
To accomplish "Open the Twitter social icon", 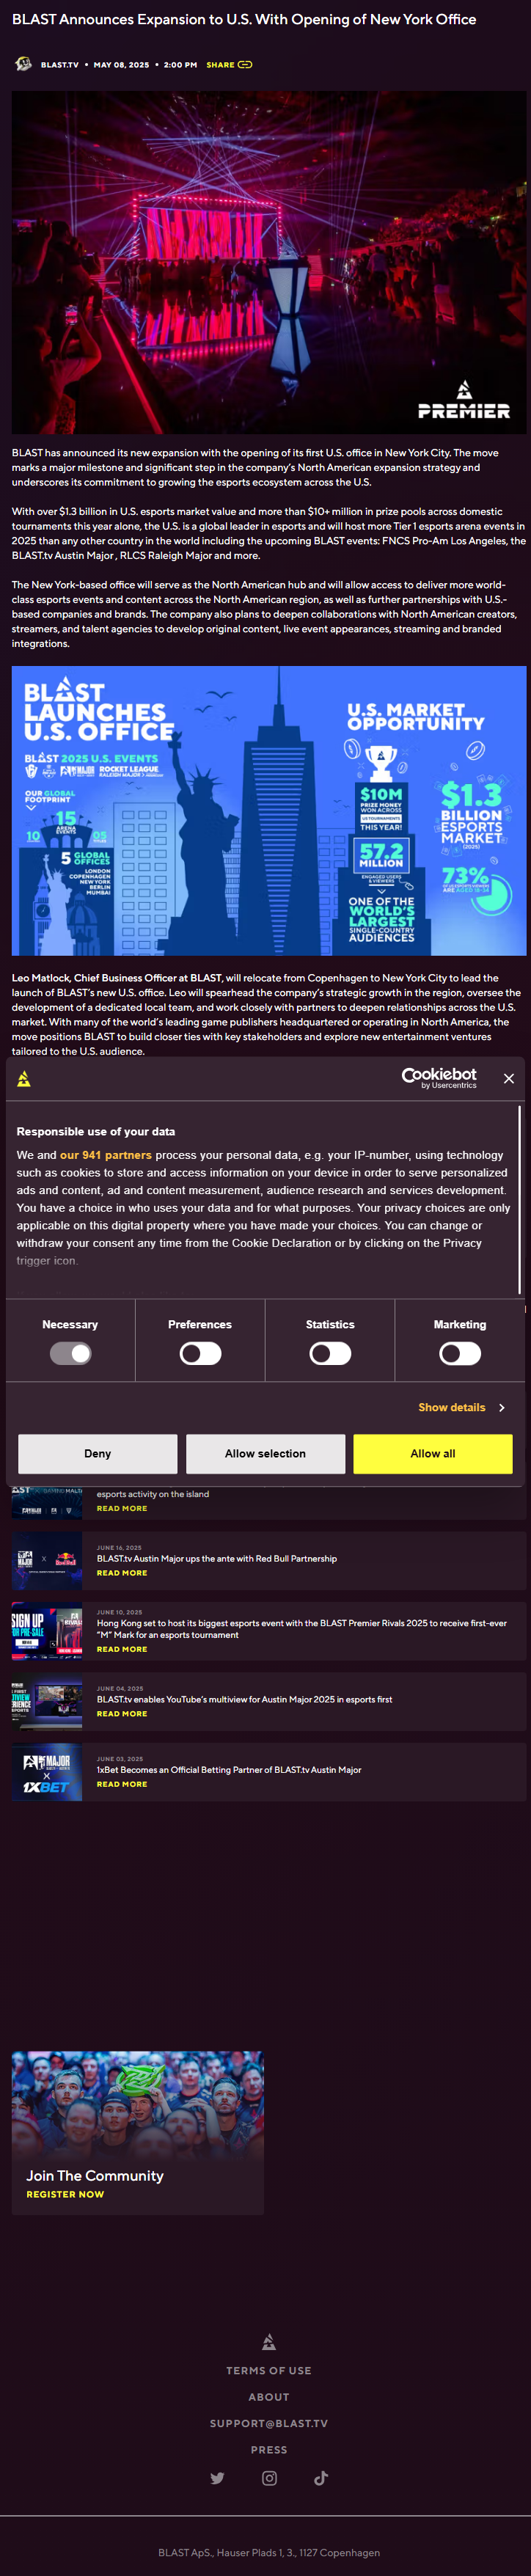I will click(217, 2477).
